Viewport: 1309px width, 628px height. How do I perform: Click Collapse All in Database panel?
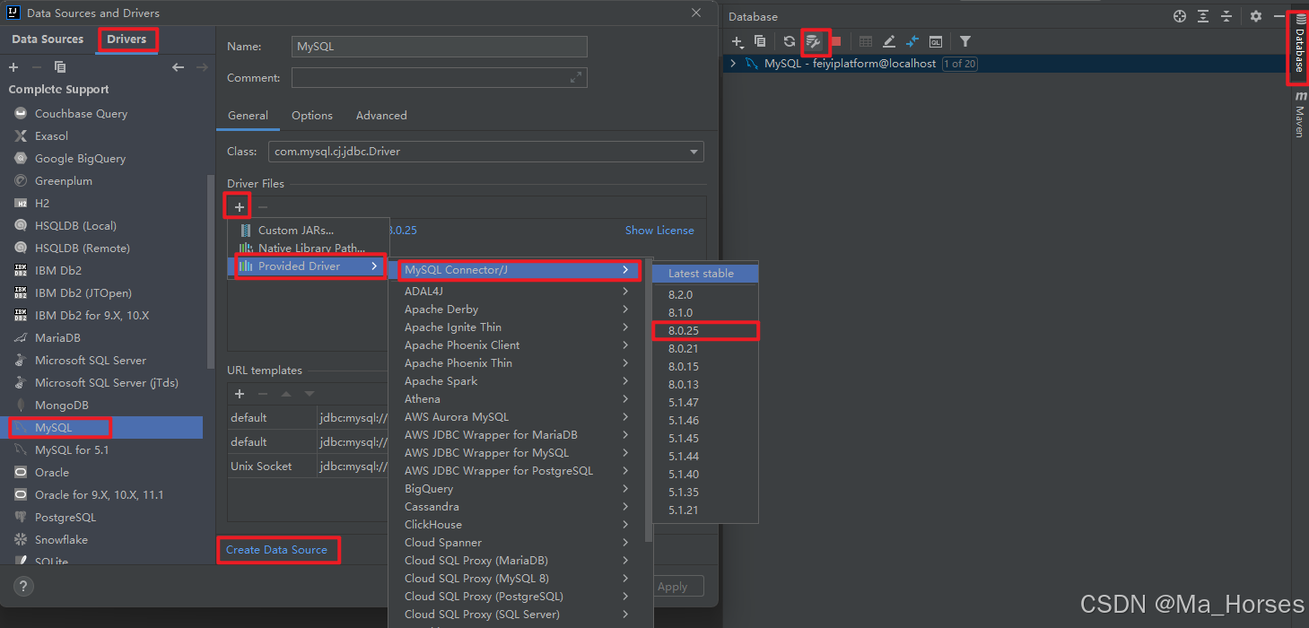pyautogui.click(x=1226, y=16)
